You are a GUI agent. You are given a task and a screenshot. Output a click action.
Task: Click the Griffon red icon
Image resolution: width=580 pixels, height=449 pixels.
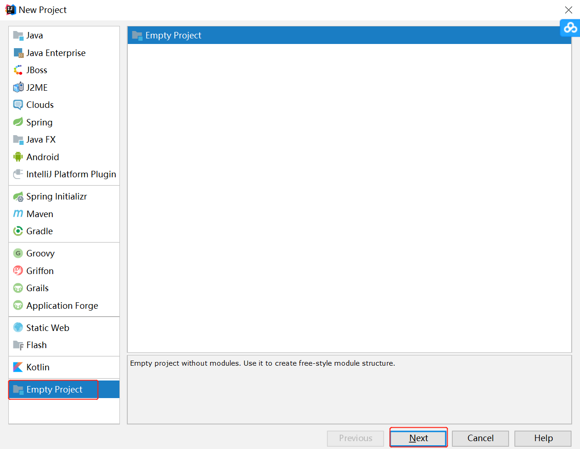18,271
